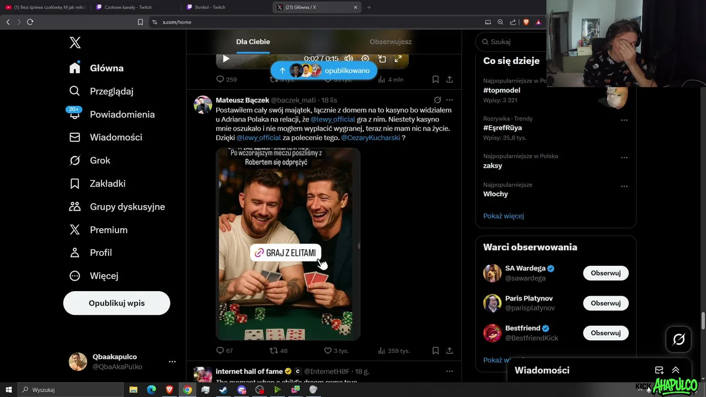Open a new browser tab

[x=369, y=7]
